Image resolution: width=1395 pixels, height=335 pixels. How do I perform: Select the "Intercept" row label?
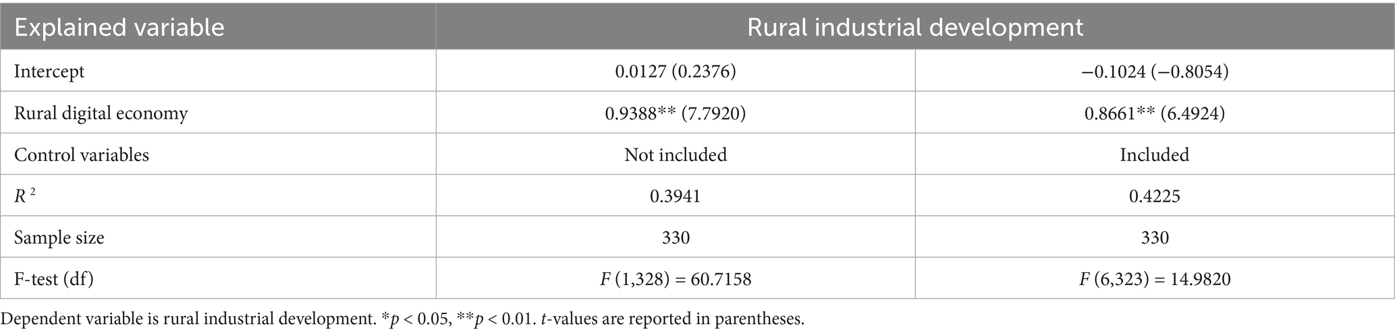tap(49, 71)
